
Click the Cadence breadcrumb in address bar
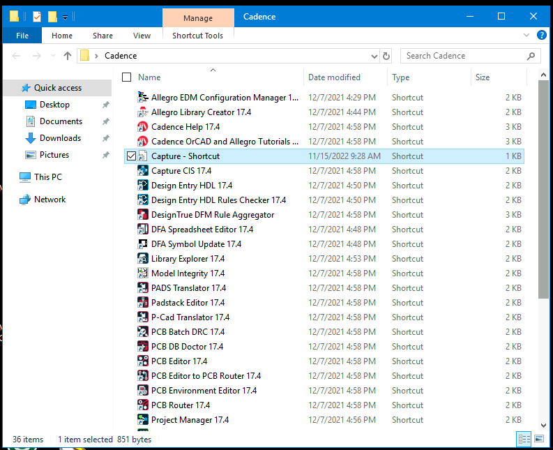[121, 56]
